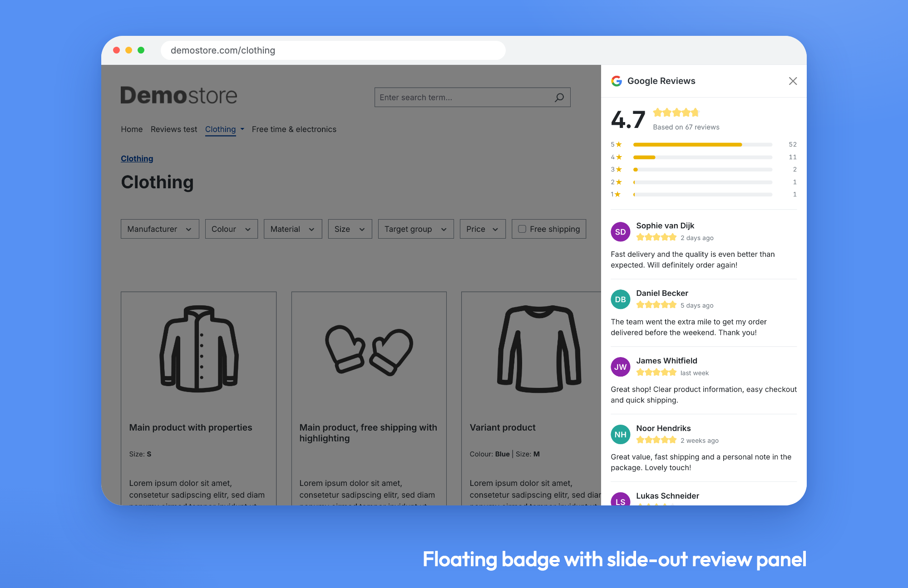This screenshot has height=588, width=908.
Task: Click the SD avatar of Sophie van Dijk
Action: click(x=620, y=232)
